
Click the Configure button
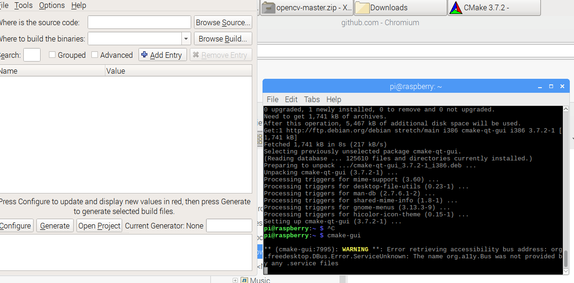[x=15, y=226]
